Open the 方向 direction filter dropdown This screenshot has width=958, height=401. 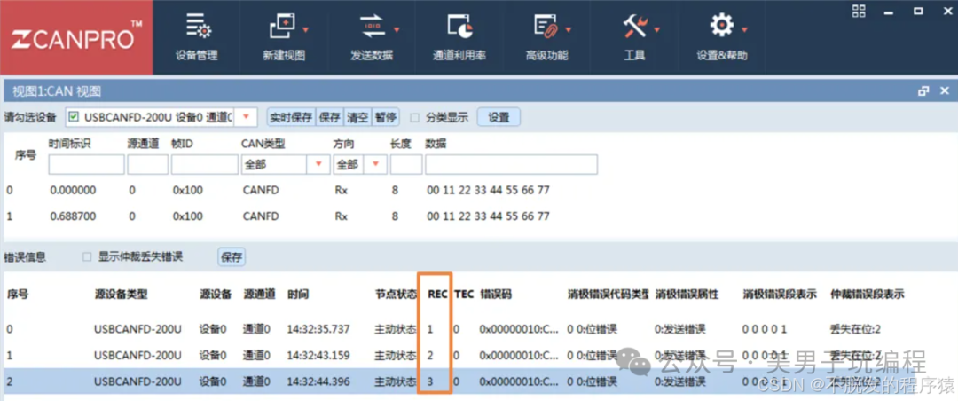376,164
